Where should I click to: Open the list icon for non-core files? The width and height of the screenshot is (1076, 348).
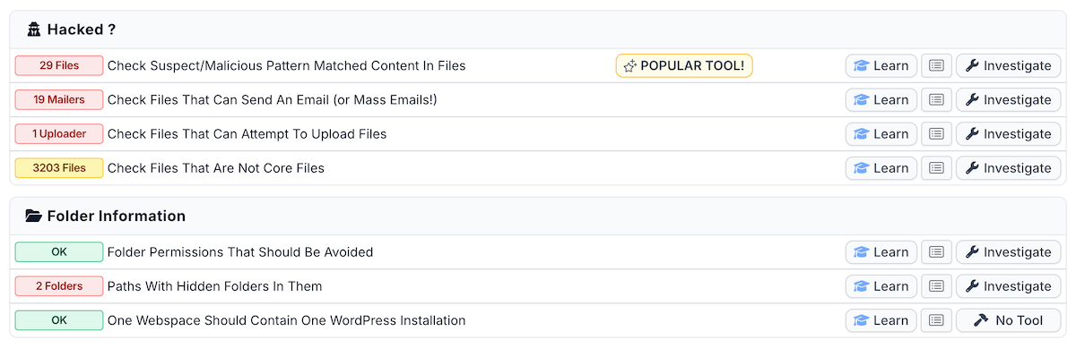point(936,167)
